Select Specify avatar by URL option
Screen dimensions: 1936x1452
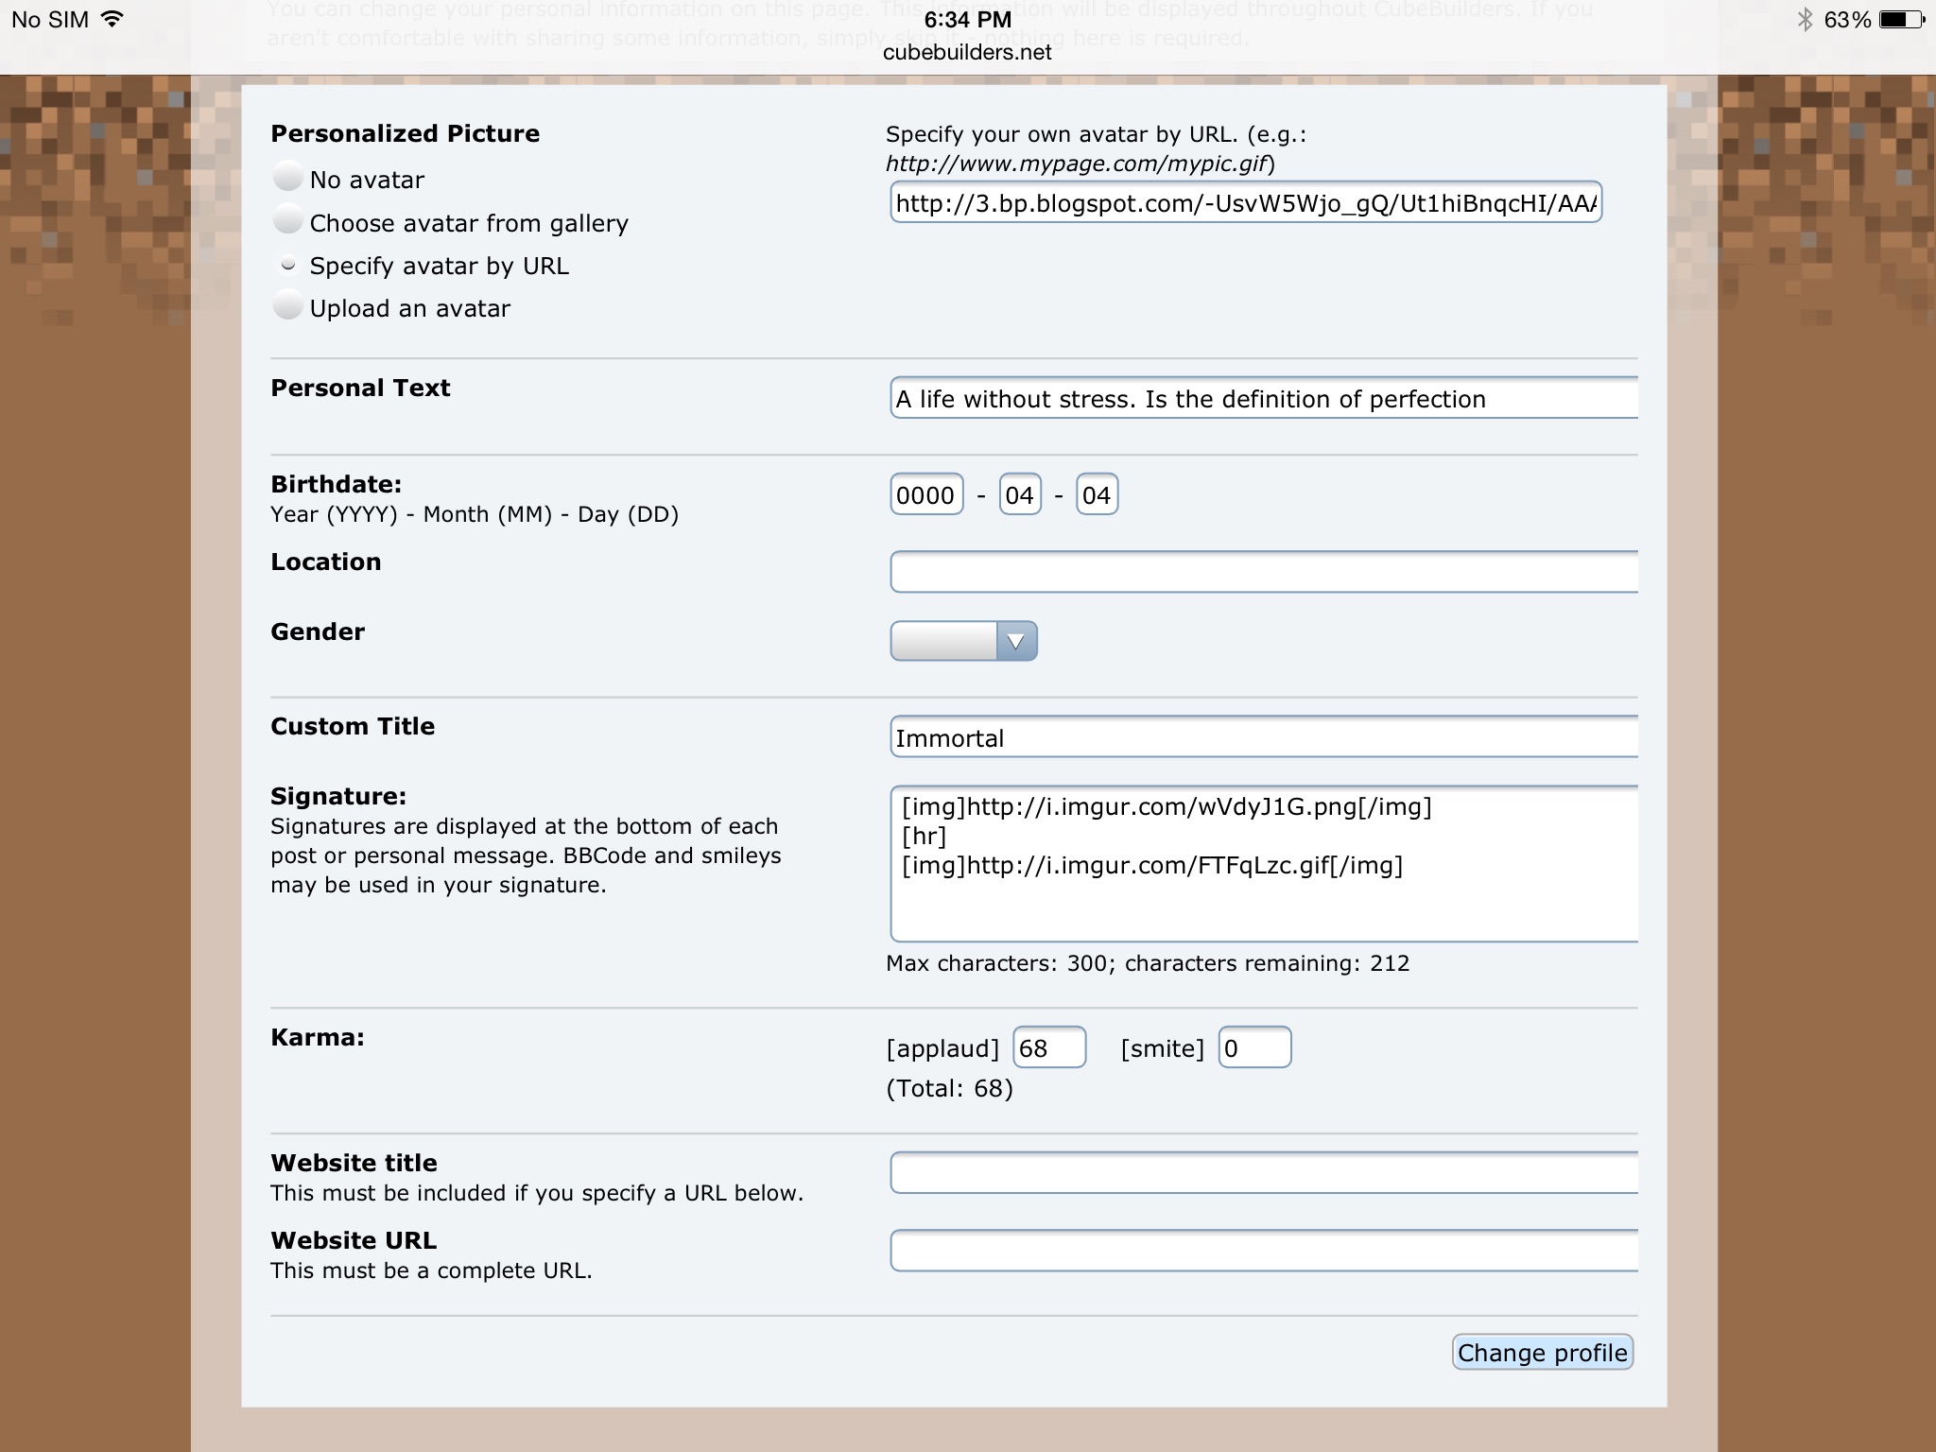coord(287,265)
